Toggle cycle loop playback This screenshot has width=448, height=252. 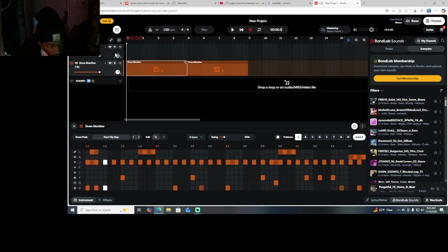259,30
